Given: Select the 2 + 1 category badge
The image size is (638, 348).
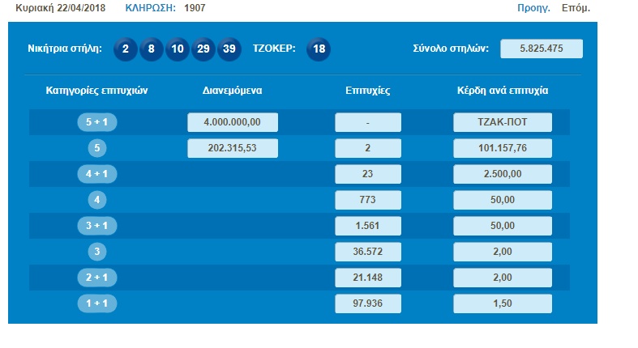Looking at the screenshot, I should (96, 278).
